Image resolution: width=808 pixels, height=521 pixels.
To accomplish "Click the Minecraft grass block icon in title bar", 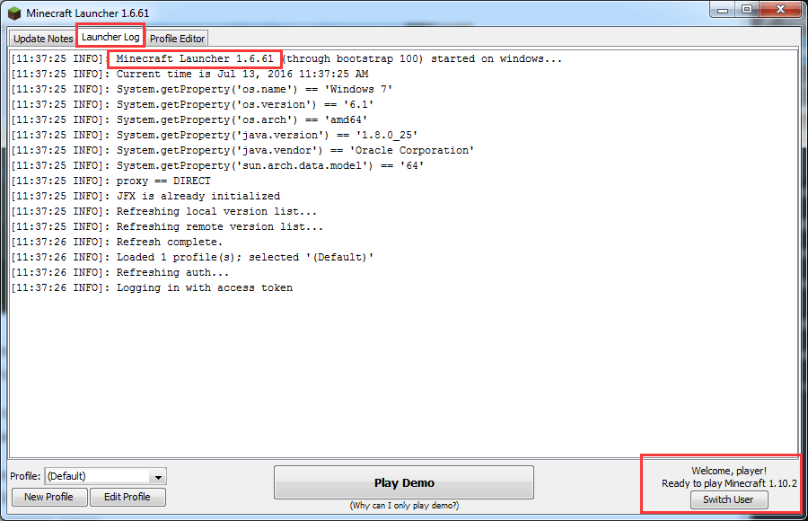I will point(14,13).
